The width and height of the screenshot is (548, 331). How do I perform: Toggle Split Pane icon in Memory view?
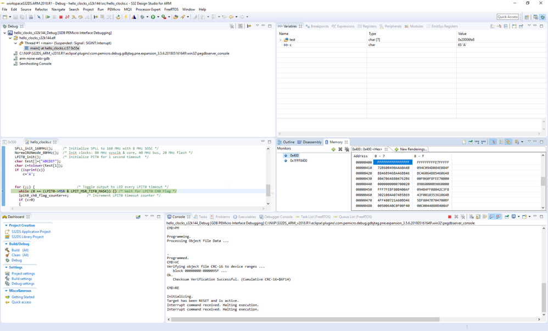click(x=501, y=142)
